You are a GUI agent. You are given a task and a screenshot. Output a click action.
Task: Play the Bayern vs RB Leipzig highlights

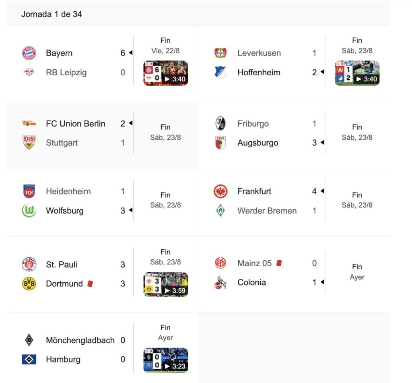point(165,73)
